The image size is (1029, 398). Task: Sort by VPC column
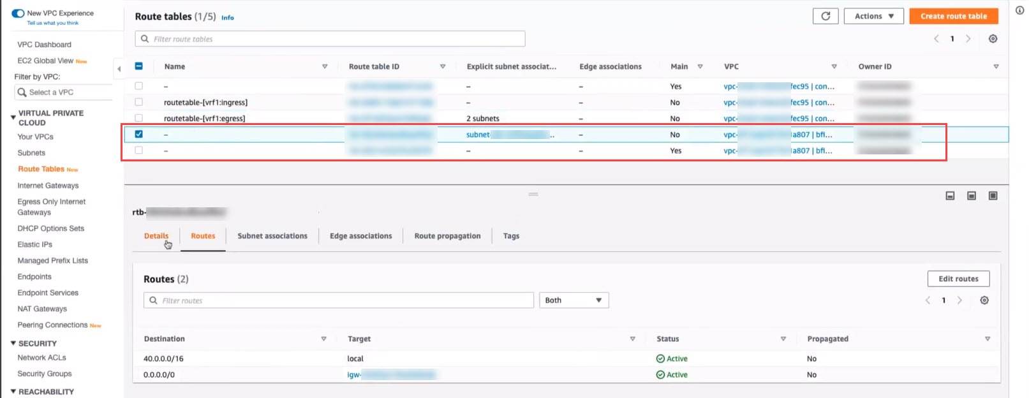(834, 66)
